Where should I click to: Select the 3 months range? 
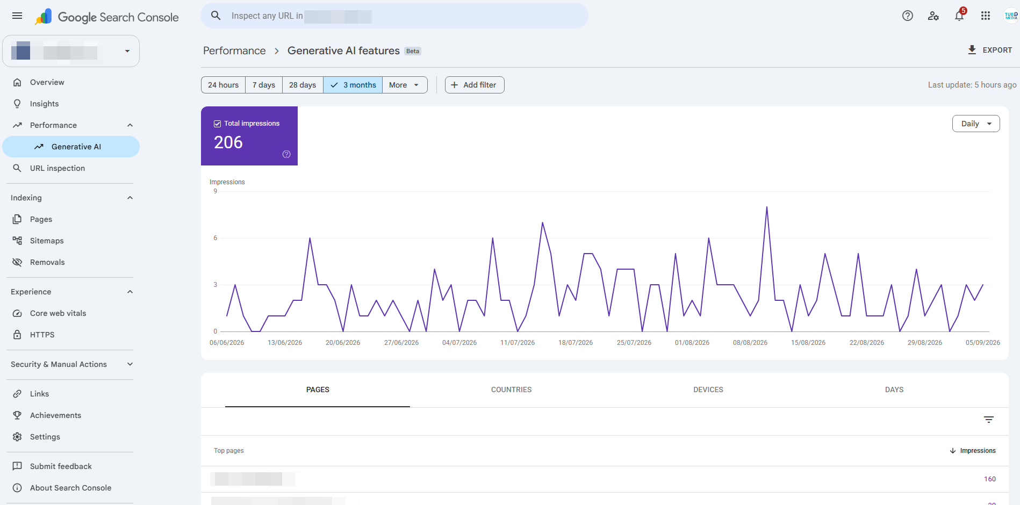(x=353, y=85)
